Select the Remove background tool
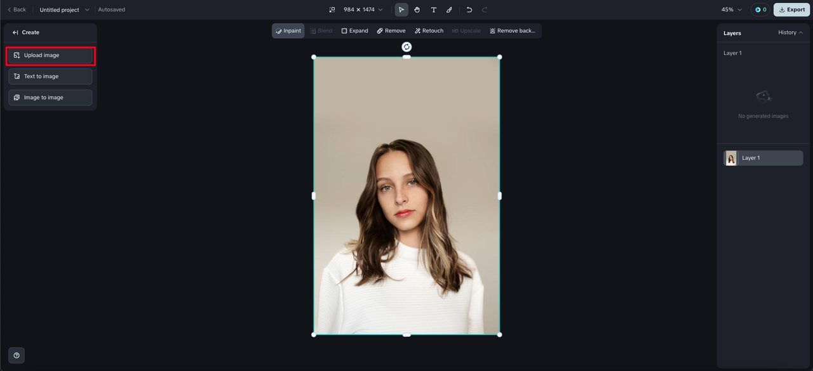This screenshot has height=371, width=813. [513, 30]
